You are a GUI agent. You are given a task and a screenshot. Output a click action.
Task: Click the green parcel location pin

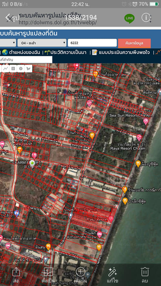32,164
